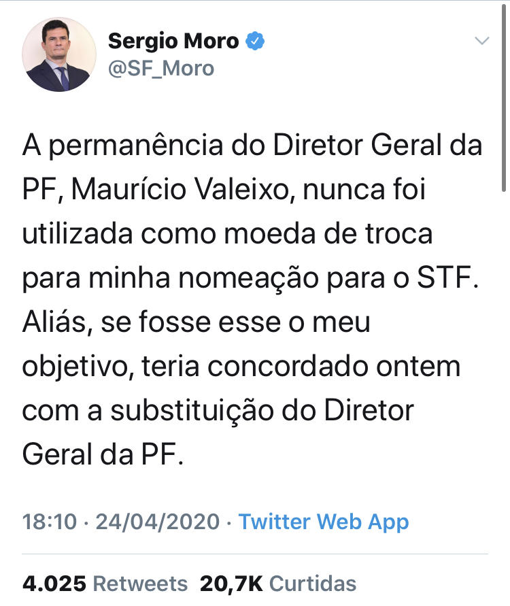The height and width of the screenshot is (606, 510).
Task: Click the Sergio Moro display name
Action: (x=173, y=41)
